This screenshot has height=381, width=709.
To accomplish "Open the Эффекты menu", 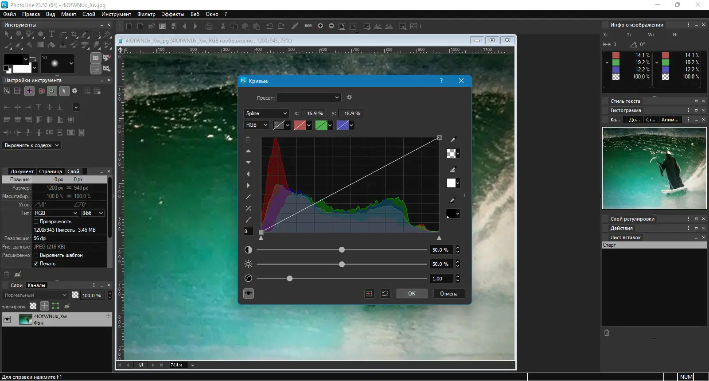I will pyautogui.click(x=173, y=14).
